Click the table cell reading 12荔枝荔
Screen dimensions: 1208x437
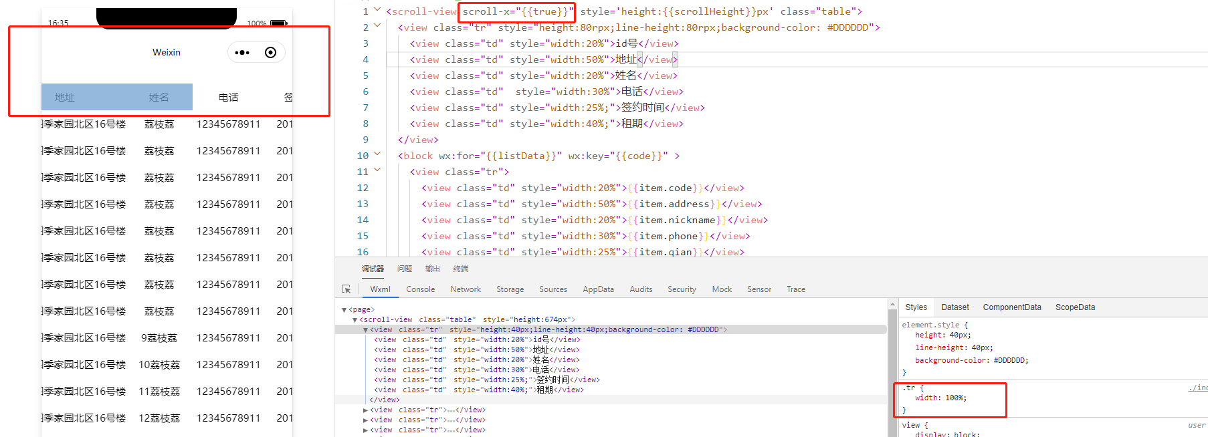point(159,418)
